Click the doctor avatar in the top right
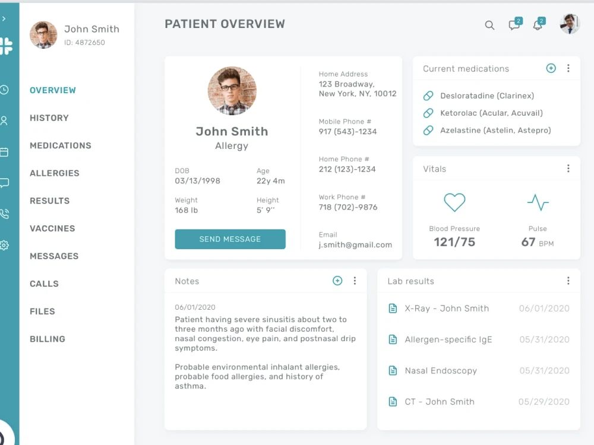The width and height of the screenshot is (594, 445). [x=569, y=26]
